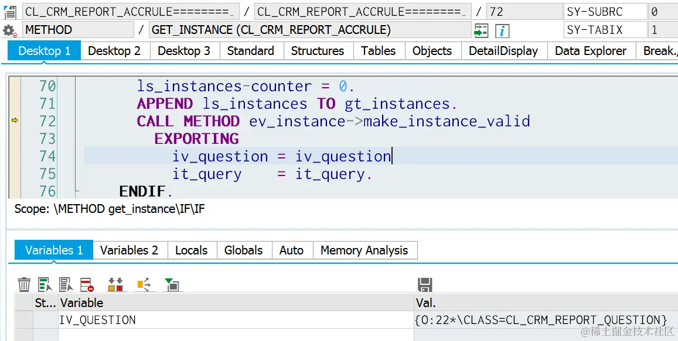Click the line number field showing 72
678x341 pixels.
524,12
